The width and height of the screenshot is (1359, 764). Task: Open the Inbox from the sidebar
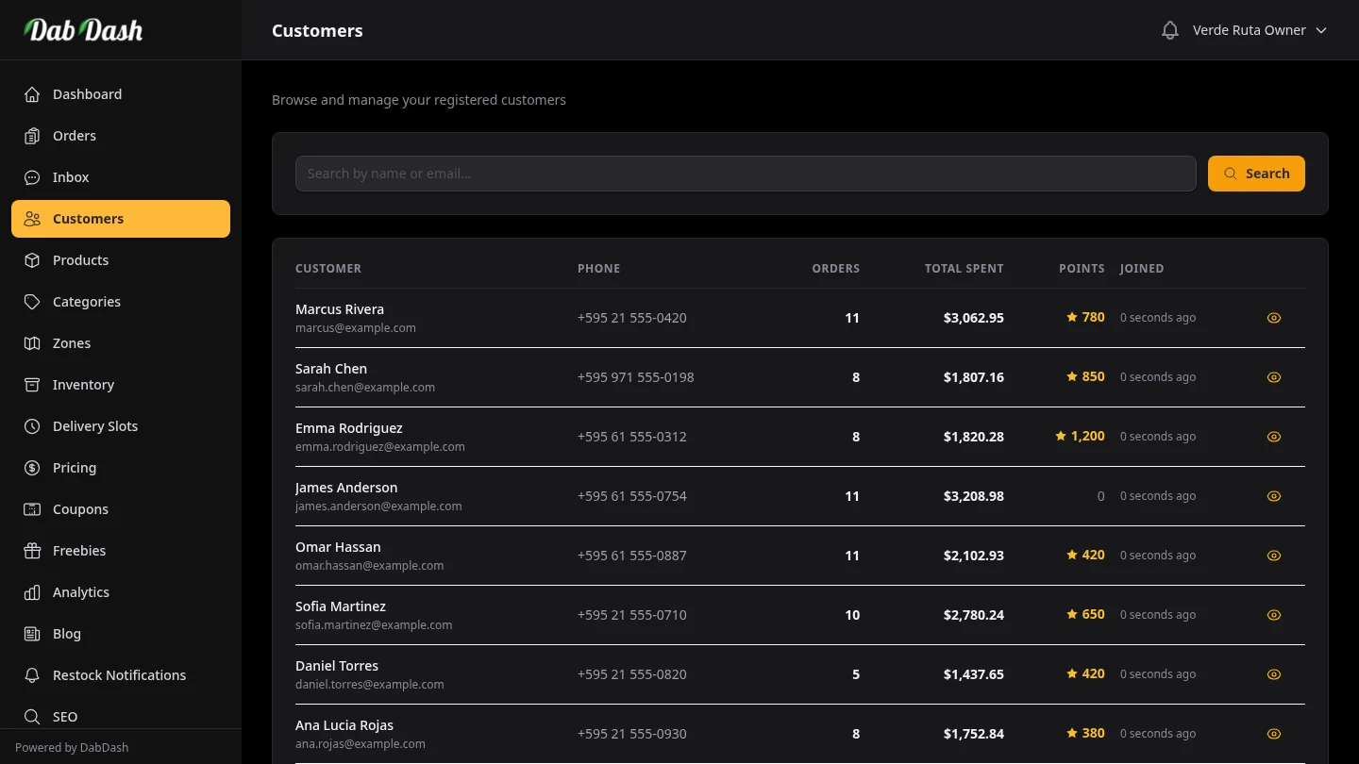(32, 176)
